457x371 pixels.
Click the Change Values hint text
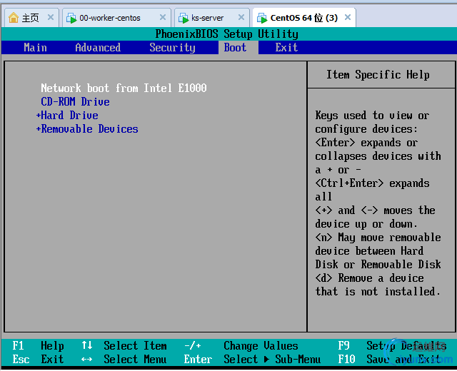click(x=261, y=345)
